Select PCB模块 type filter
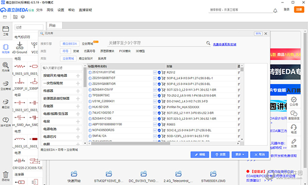Viewport: 308px width, 185px height. (125, 51)
